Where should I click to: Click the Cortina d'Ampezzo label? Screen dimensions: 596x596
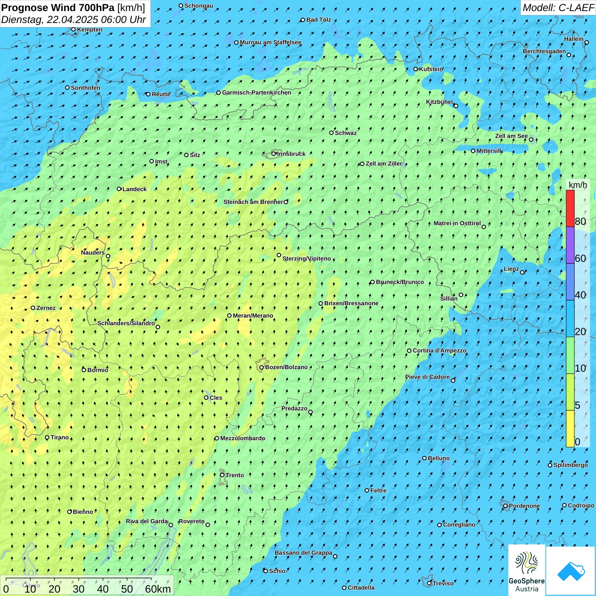coord(439,350)
